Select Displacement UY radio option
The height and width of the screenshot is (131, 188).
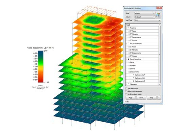click(x=133, y=78)
